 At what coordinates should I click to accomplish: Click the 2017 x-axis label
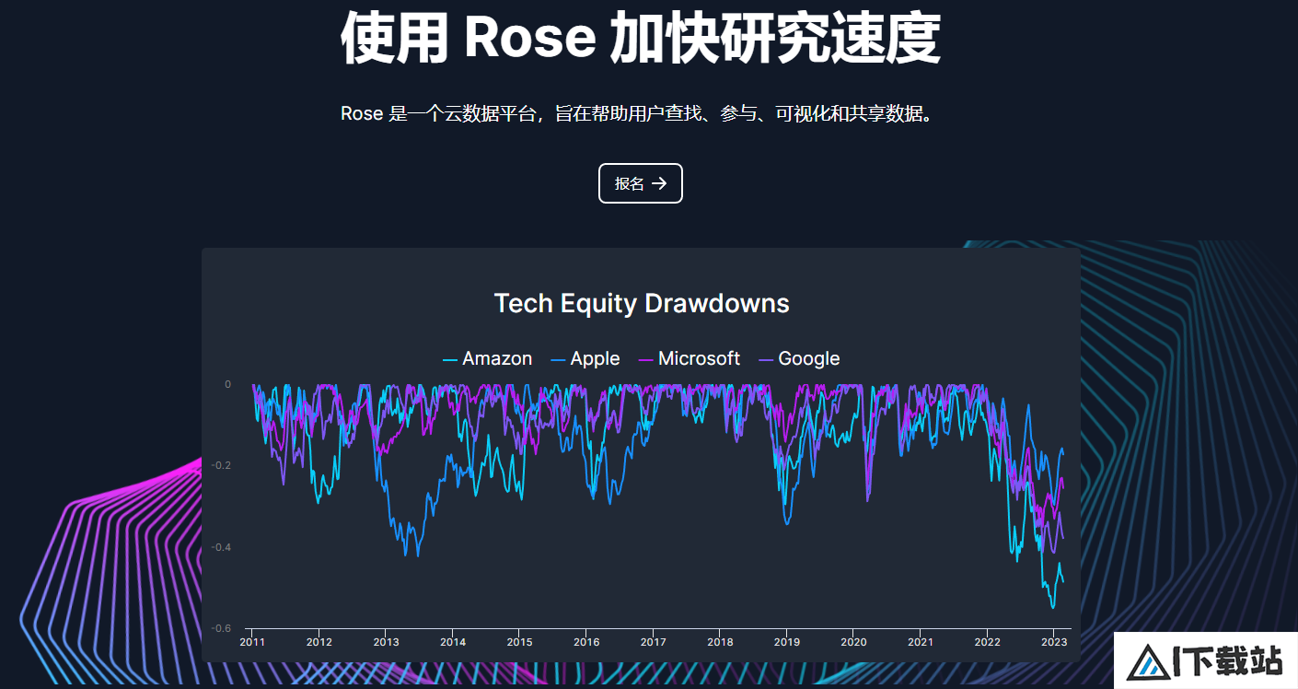(x=654, y=642)
